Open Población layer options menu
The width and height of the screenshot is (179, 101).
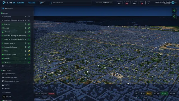click(x=26, y=17)
